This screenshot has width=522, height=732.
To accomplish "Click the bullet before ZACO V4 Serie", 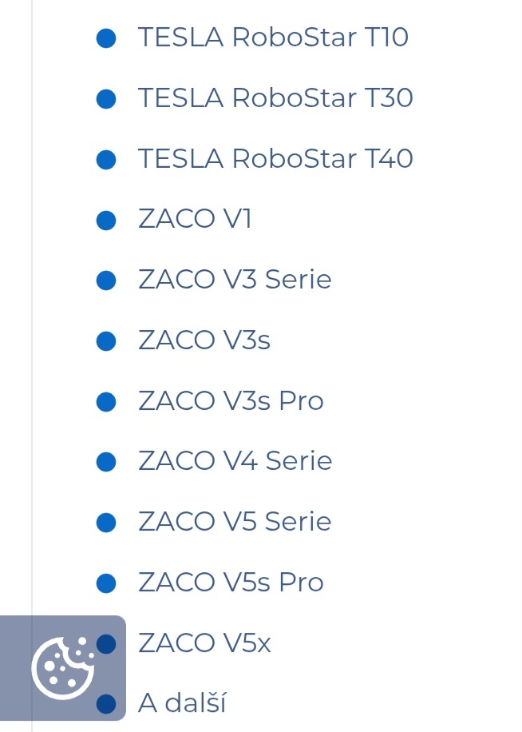I will tap(106, 462).
